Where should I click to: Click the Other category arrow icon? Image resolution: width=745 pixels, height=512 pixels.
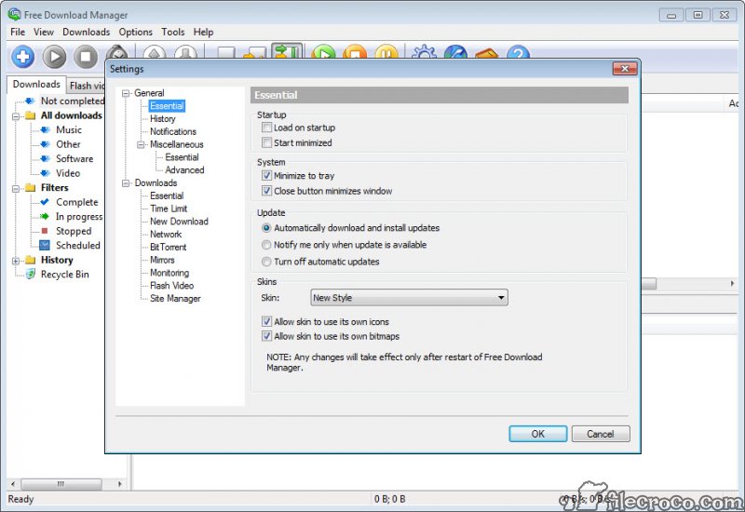pyautogui.click(x=45, y=144)
